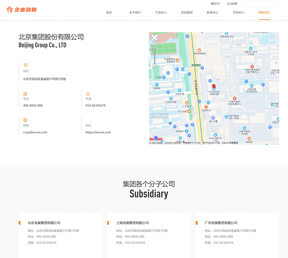Click the 石榴果西域美食餐厅 restaurant marker
Image resolution: width=288 pixels, height=258 pixels.
click(177, 60)
